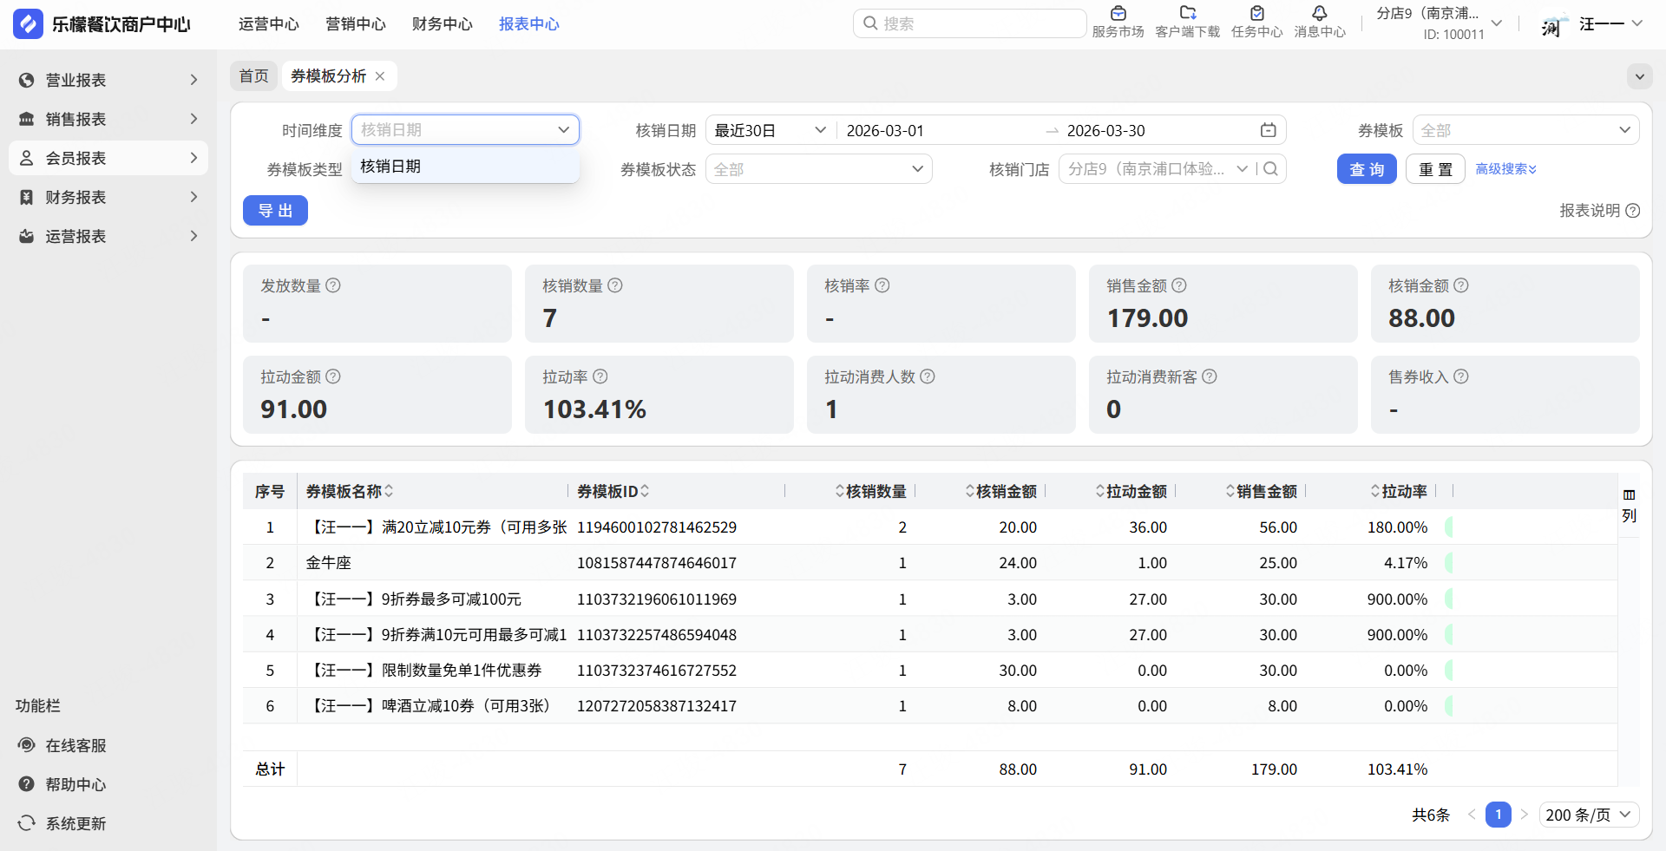Viewport: 1666px width, 851px height.
Task: Open the 券模板状态 dropdown
Action: [818, 169]
